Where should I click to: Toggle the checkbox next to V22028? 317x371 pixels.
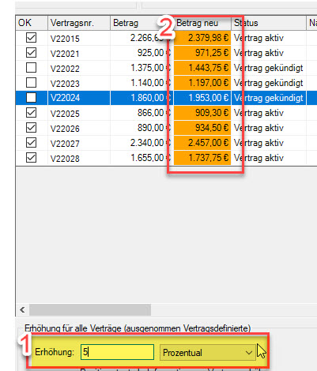[31, 158]
